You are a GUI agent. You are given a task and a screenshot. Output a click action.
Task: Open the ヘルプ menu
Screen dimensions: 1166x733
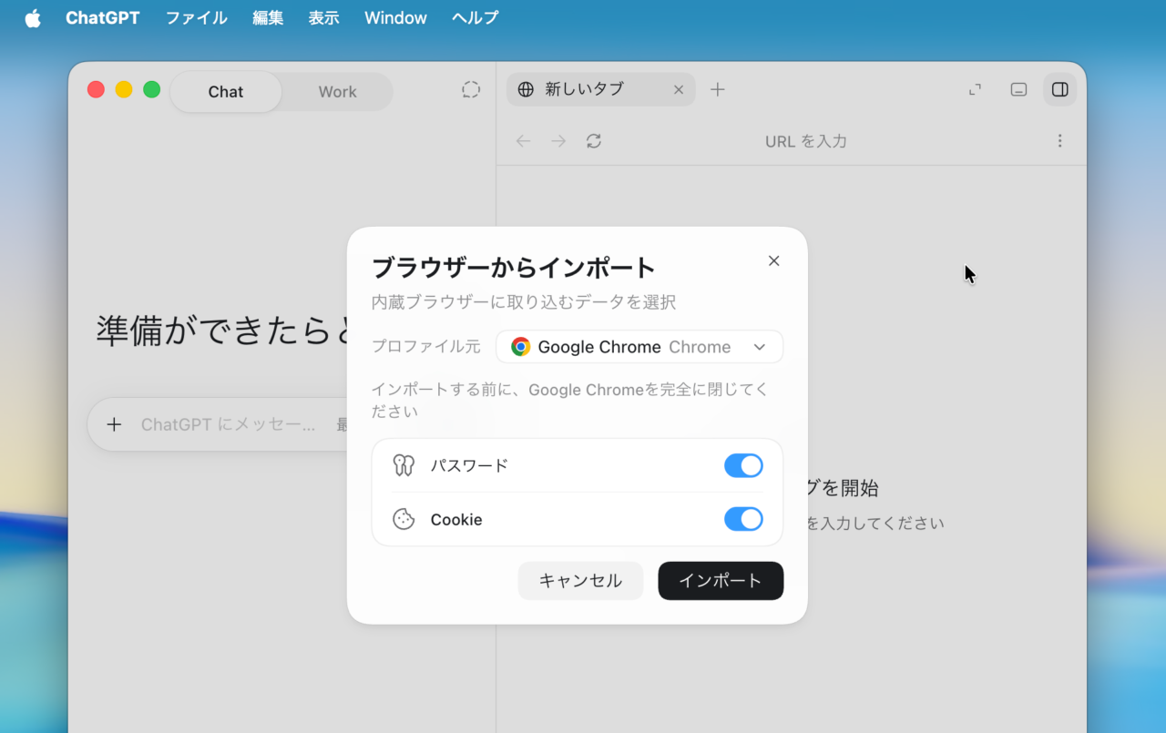(475, 18)
